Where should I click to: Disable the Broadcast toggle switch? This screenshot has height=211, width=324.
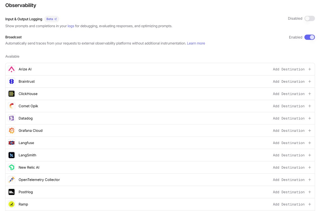(309, 37)
